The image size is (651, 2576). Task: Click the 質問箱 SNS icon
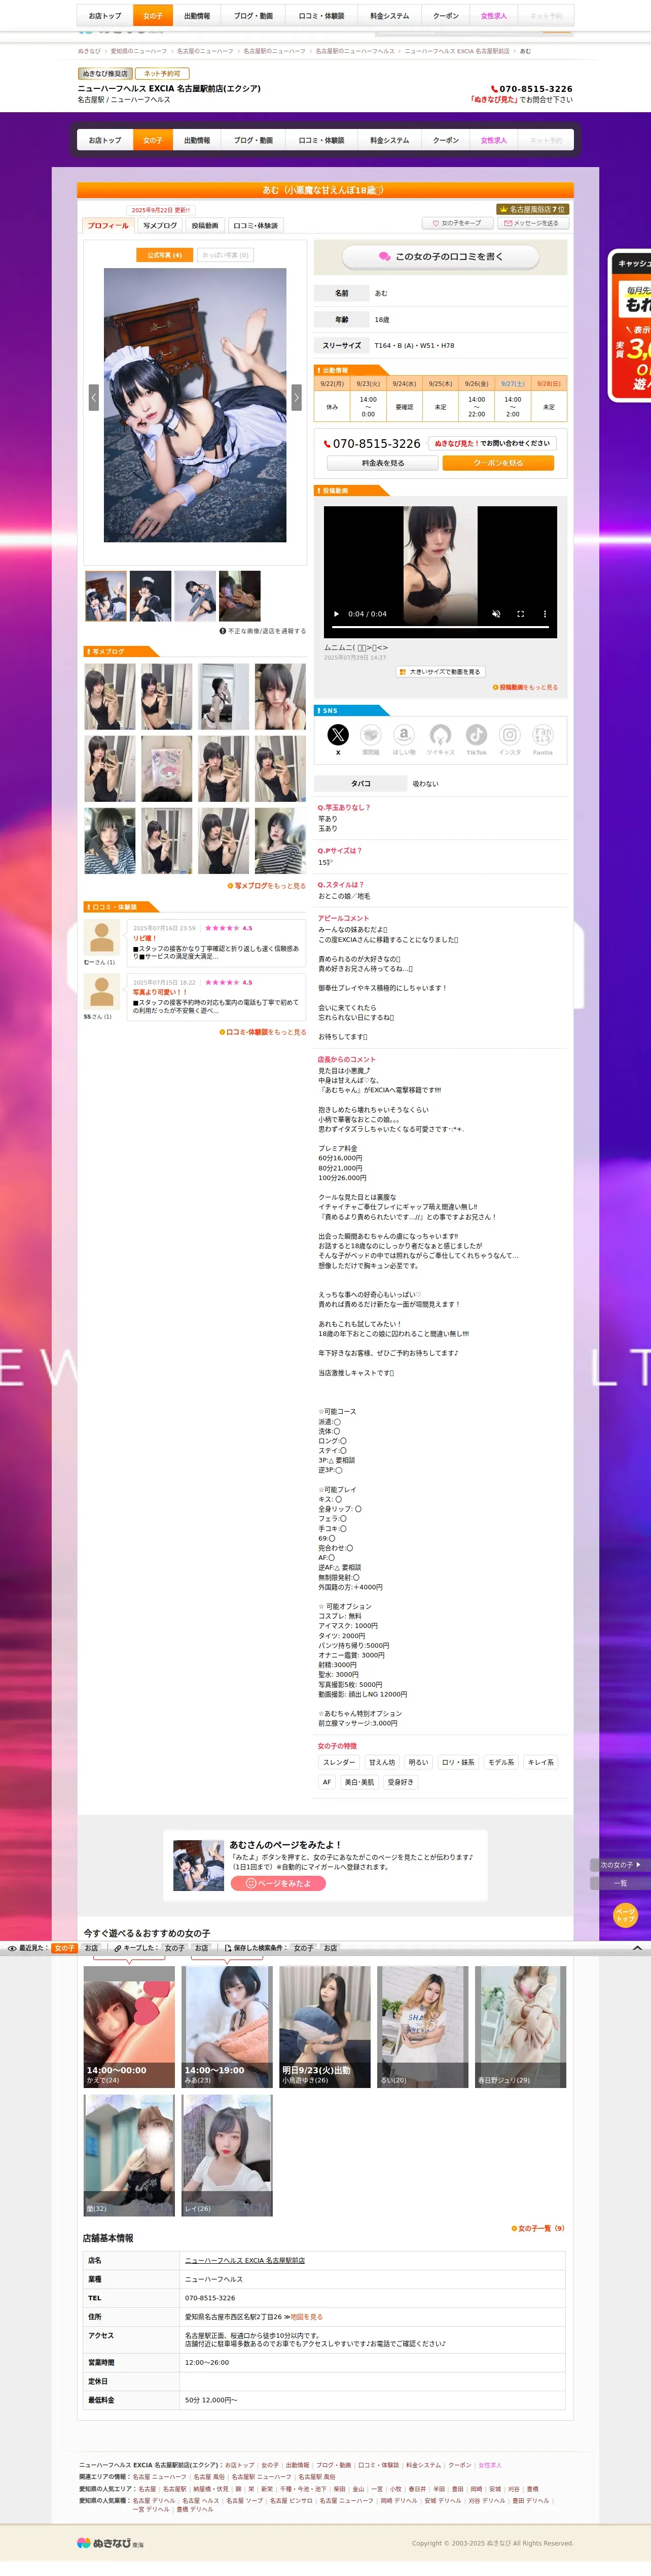[371, 735]
